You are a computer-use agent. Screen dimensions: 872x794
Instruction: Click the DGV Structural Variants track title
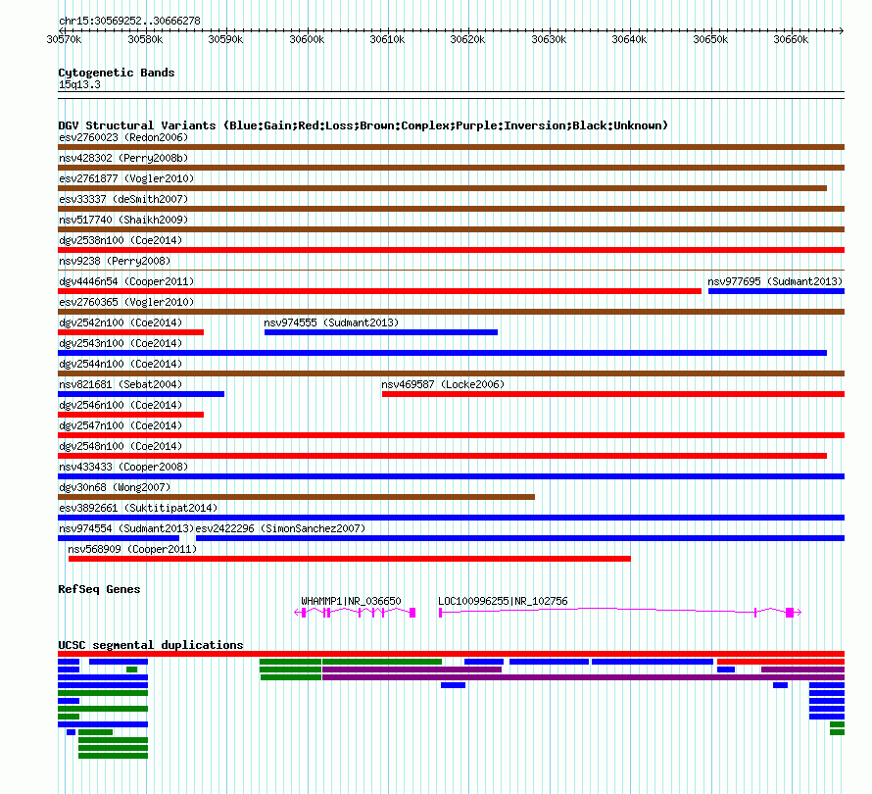click(x=363, y=125)
